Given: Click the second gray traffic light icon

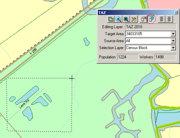Looking at the screenshot, I should (169, 19).
